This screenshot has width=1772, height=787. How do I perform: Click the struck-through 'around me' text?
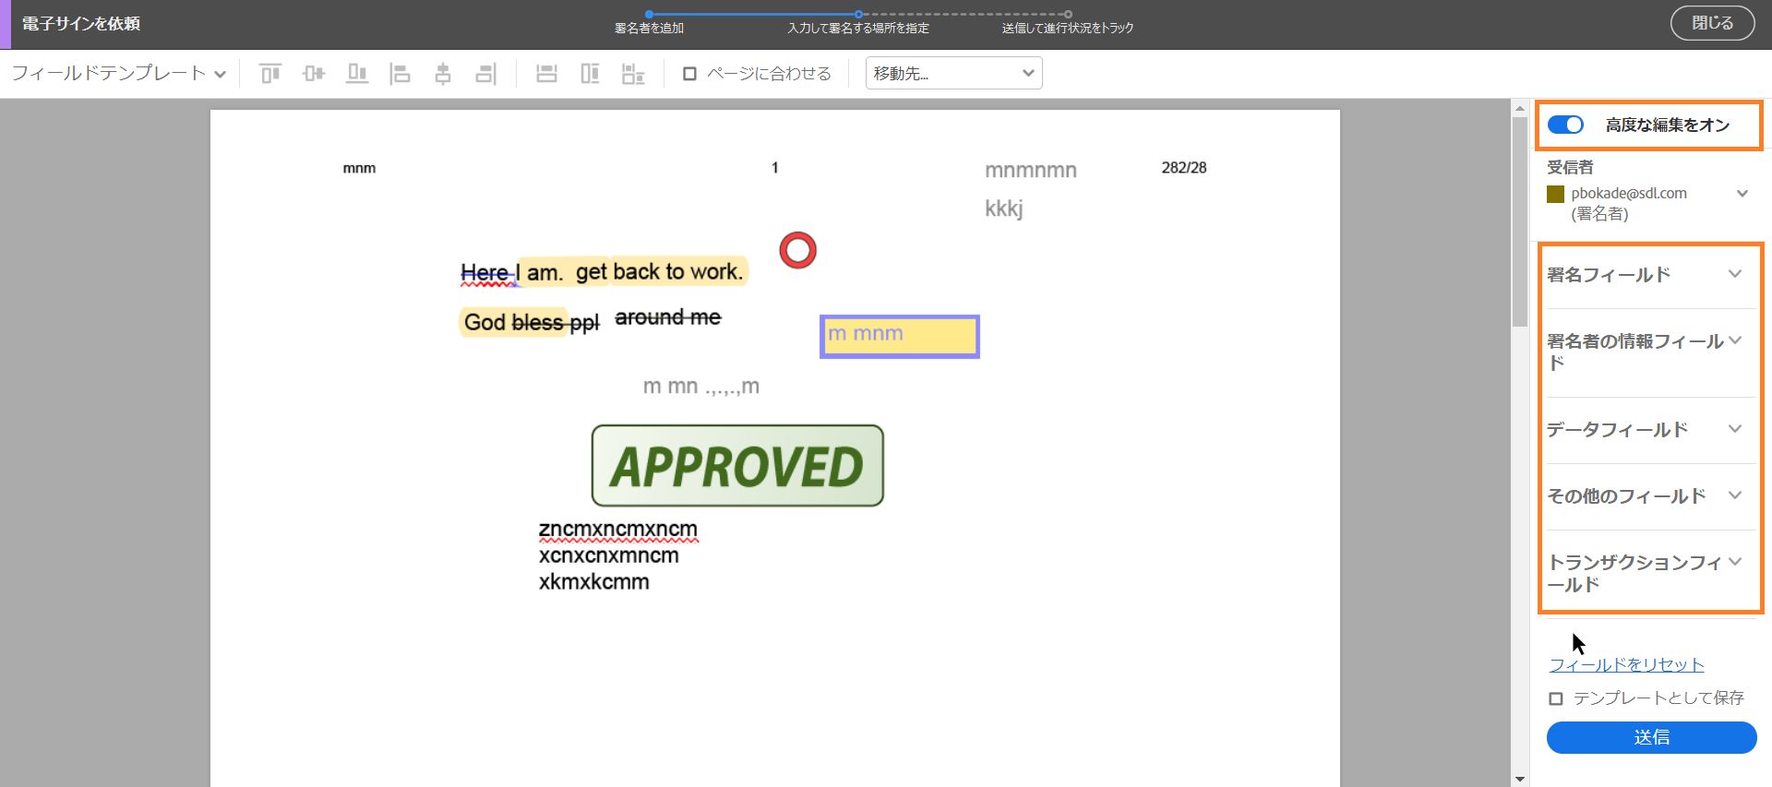pyautogui.click(x=668, y=317)
